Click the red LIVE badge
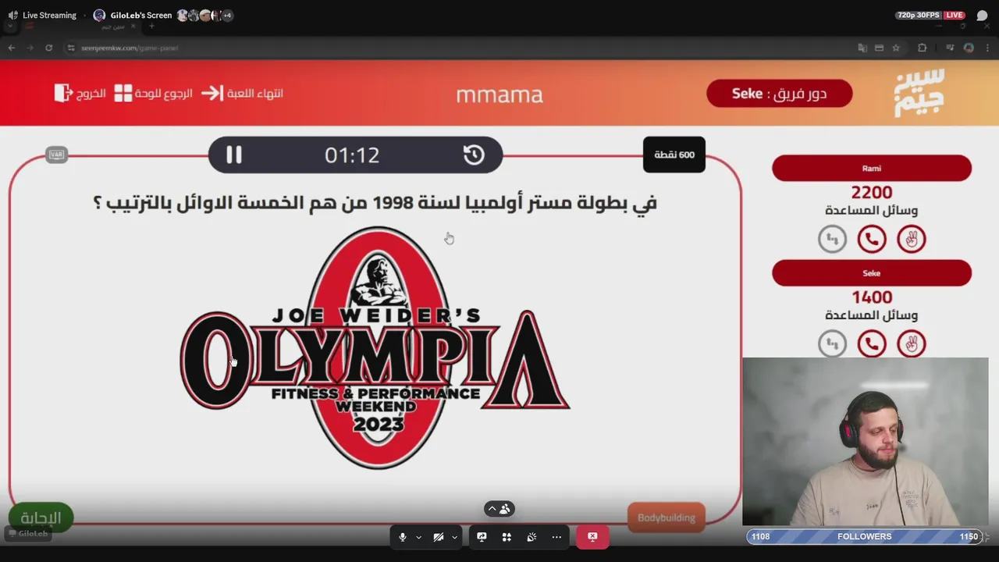The height and width of the screenshot is (562, 999). [x=954, y=15]
